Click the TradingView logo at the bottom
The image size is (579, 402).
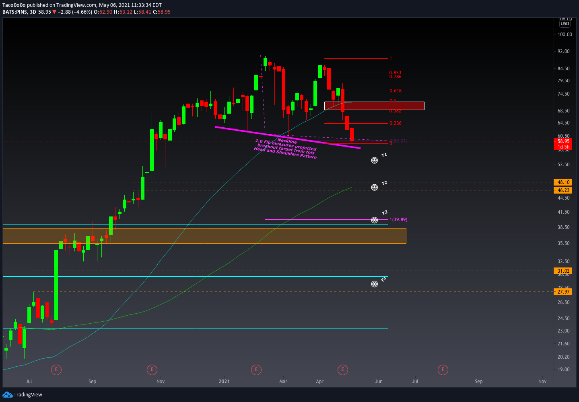[23, 395]
